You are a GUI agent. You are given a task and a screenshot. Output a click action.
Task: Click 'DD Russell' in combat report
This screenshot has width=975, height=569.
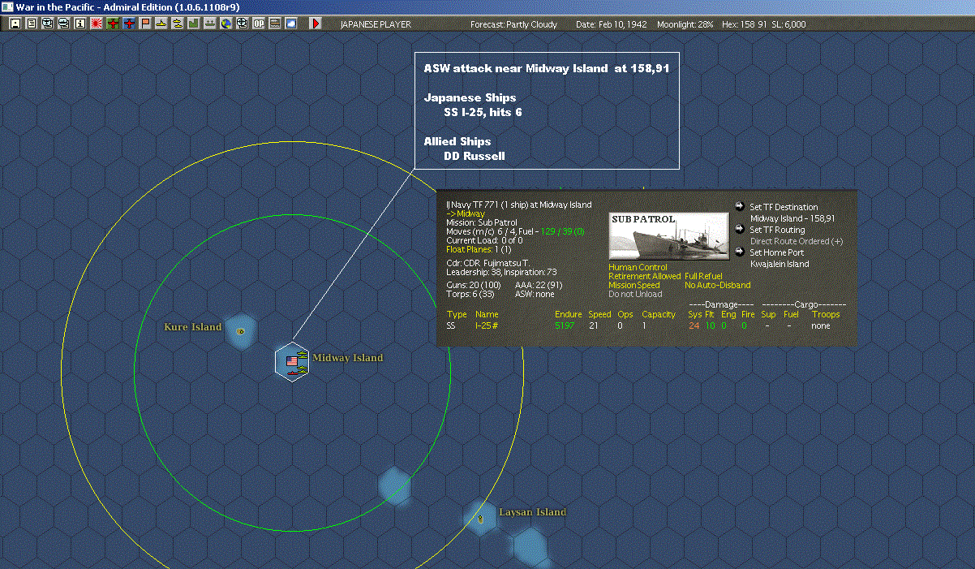coord(475,156)
